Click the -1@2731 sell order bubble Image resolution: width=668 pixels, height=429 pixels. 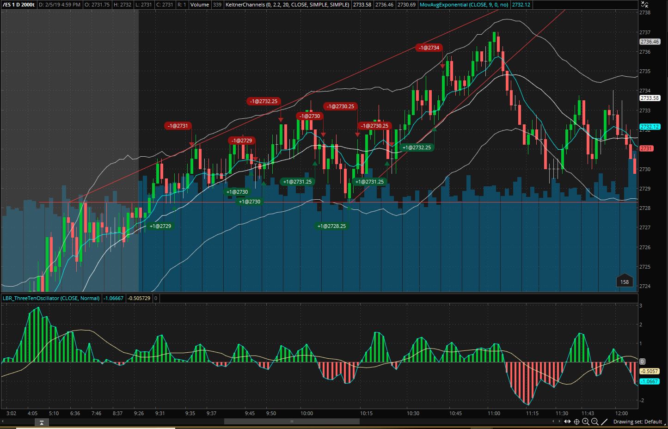click(178, 126)
